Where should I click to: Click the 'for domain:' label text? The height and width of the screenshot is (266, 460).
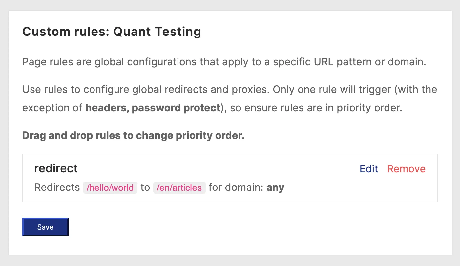pyautogui.click(x=236, y=188)
